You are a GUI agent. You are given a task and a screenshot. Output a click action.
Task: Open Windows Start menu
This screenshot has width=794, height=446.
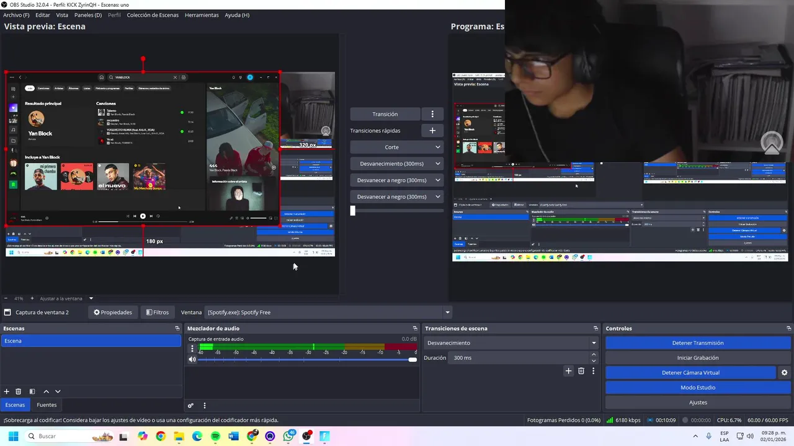[13, 436]
